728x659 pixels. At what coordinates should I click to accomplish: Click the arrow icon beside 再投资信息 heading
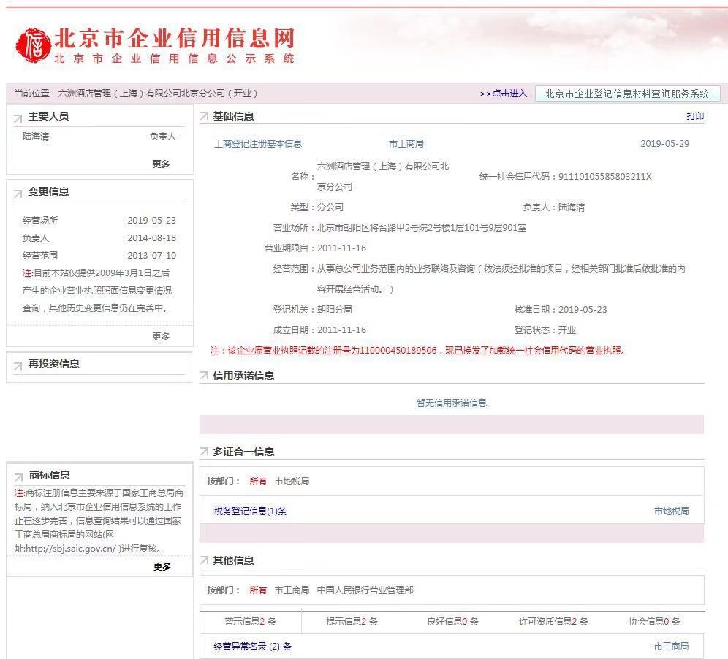pyautogui.click(x=18, y=366)
